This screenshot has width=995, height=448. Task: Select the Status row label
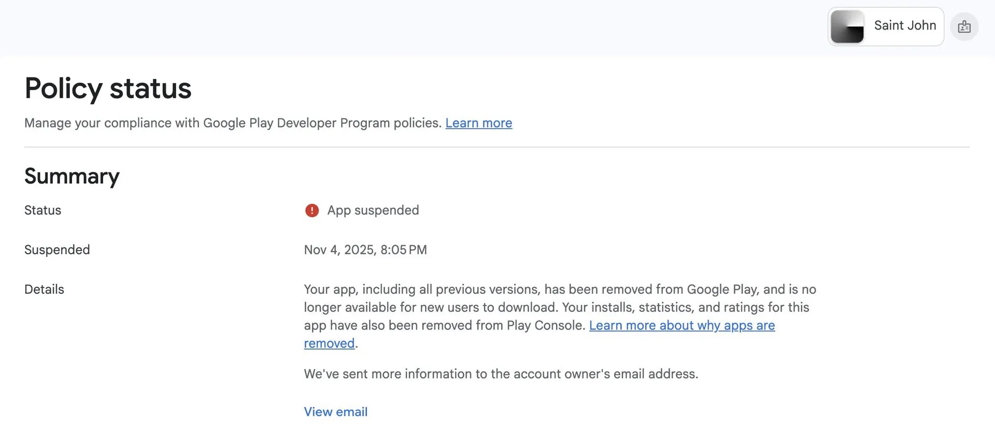(x=42, y=210)
